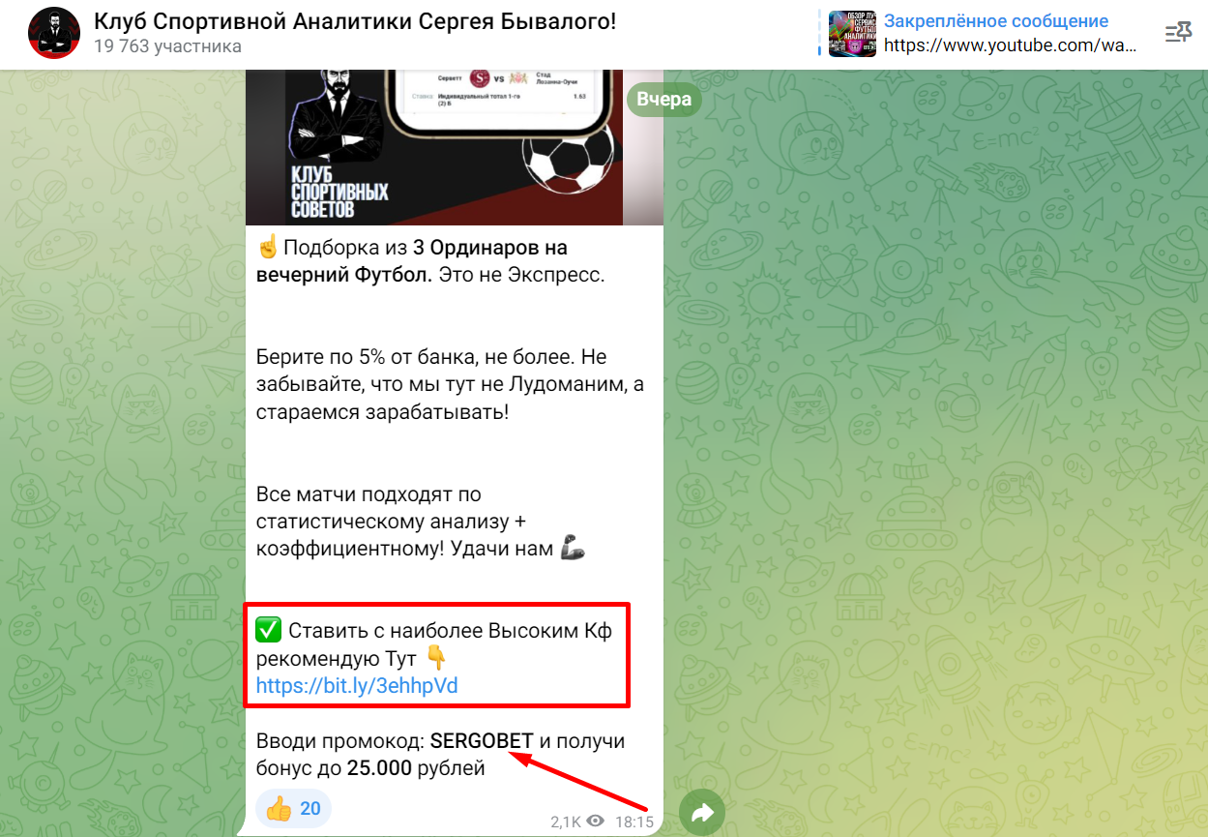The image size is (1208, 837).
Task: Click the pointing-up finger emoji
Action: tap(268, 247)
